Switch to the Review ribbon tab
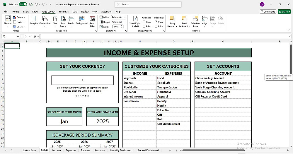Image resolution: width=293 pixels, height=154 pixels. click(85, 12)
